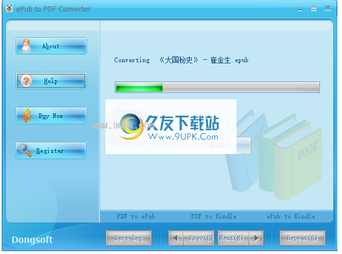This screenshot has height=254, width=342.
Task: Cancel the running conversion
Action: (x=215, y=145)
